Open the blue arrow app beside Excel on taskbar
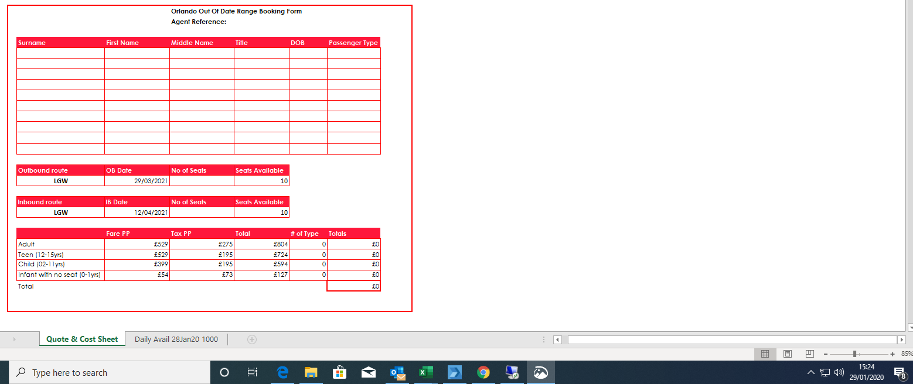The height and width of the screenshot is (384, 913). (x=455, y=372)
